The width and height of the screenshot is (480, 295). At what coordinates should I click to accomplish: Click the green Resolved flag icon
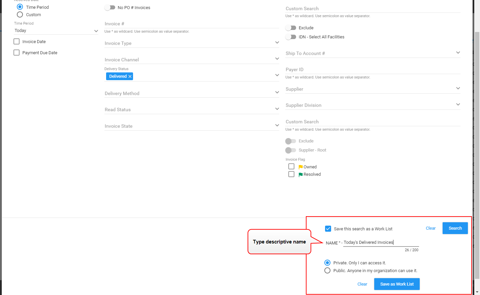click(300, 174)
